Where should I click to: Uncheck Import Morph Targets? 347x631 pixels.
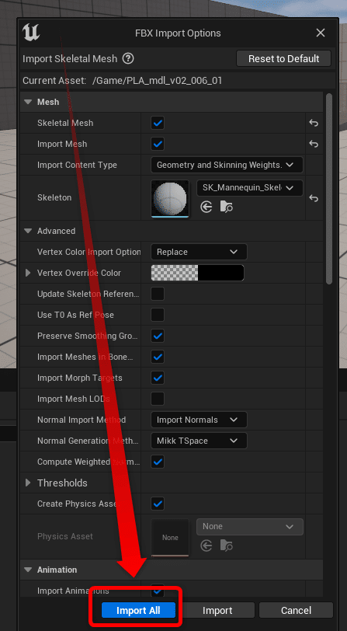pos(158,378)
